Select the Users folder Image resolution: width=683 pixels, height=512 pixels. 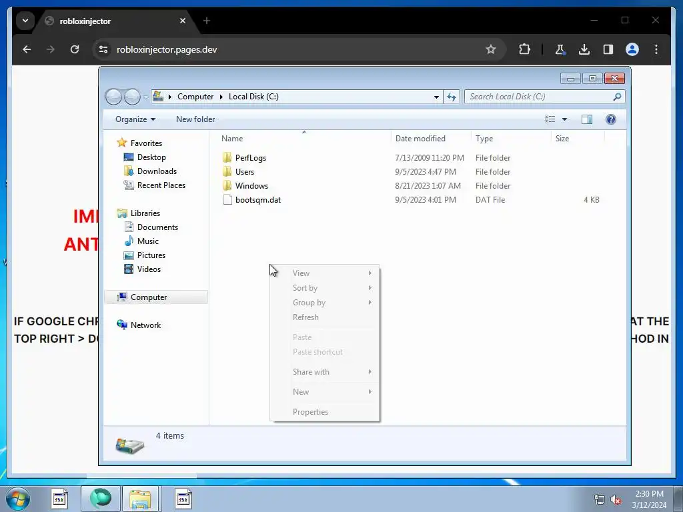coord(244,171)
